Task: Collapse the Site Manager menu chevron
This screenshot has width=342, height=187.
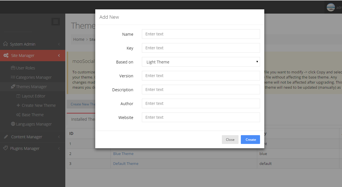Action: (x=59, y=56)
